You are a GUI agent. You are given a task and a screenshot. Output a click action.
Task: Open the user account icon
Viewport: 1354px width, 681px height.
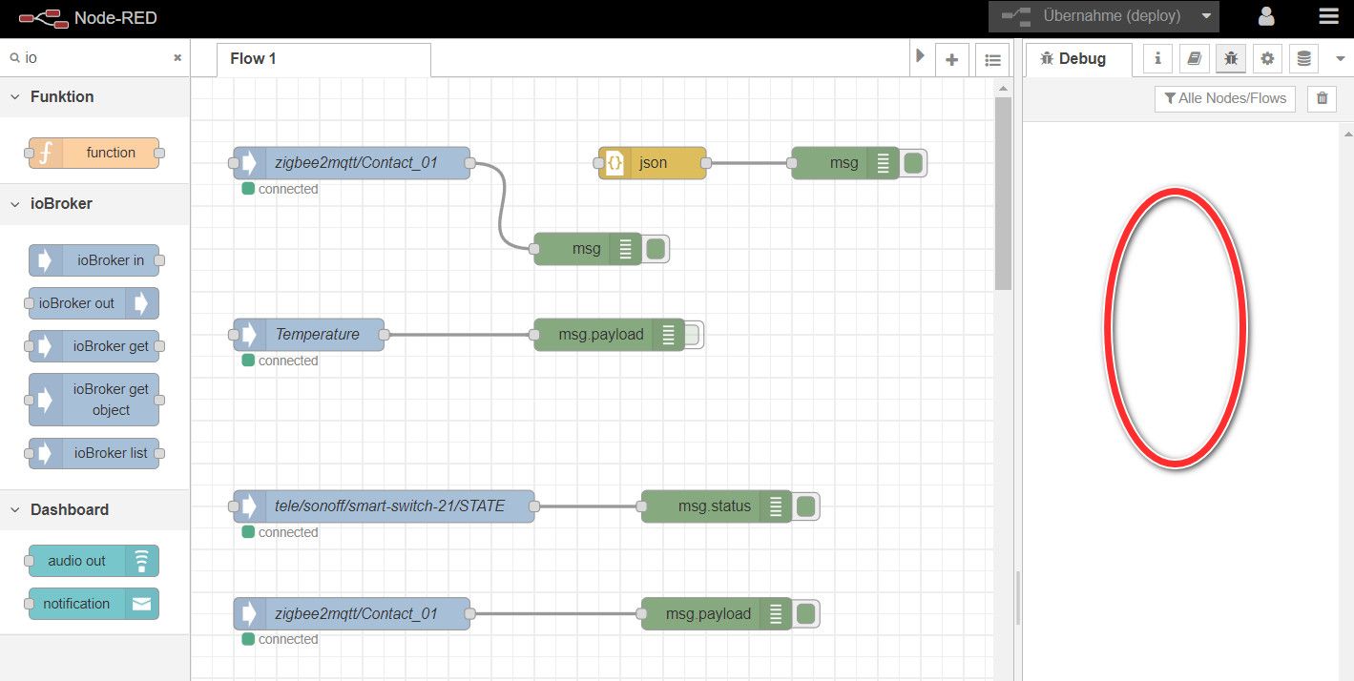1266,16
